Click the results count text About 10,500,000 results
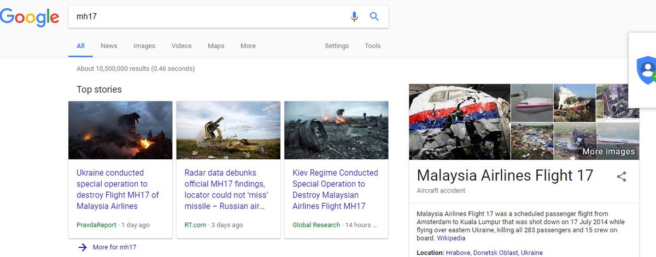This screenshot has width=656, height=257. click(x=136, y=69)
